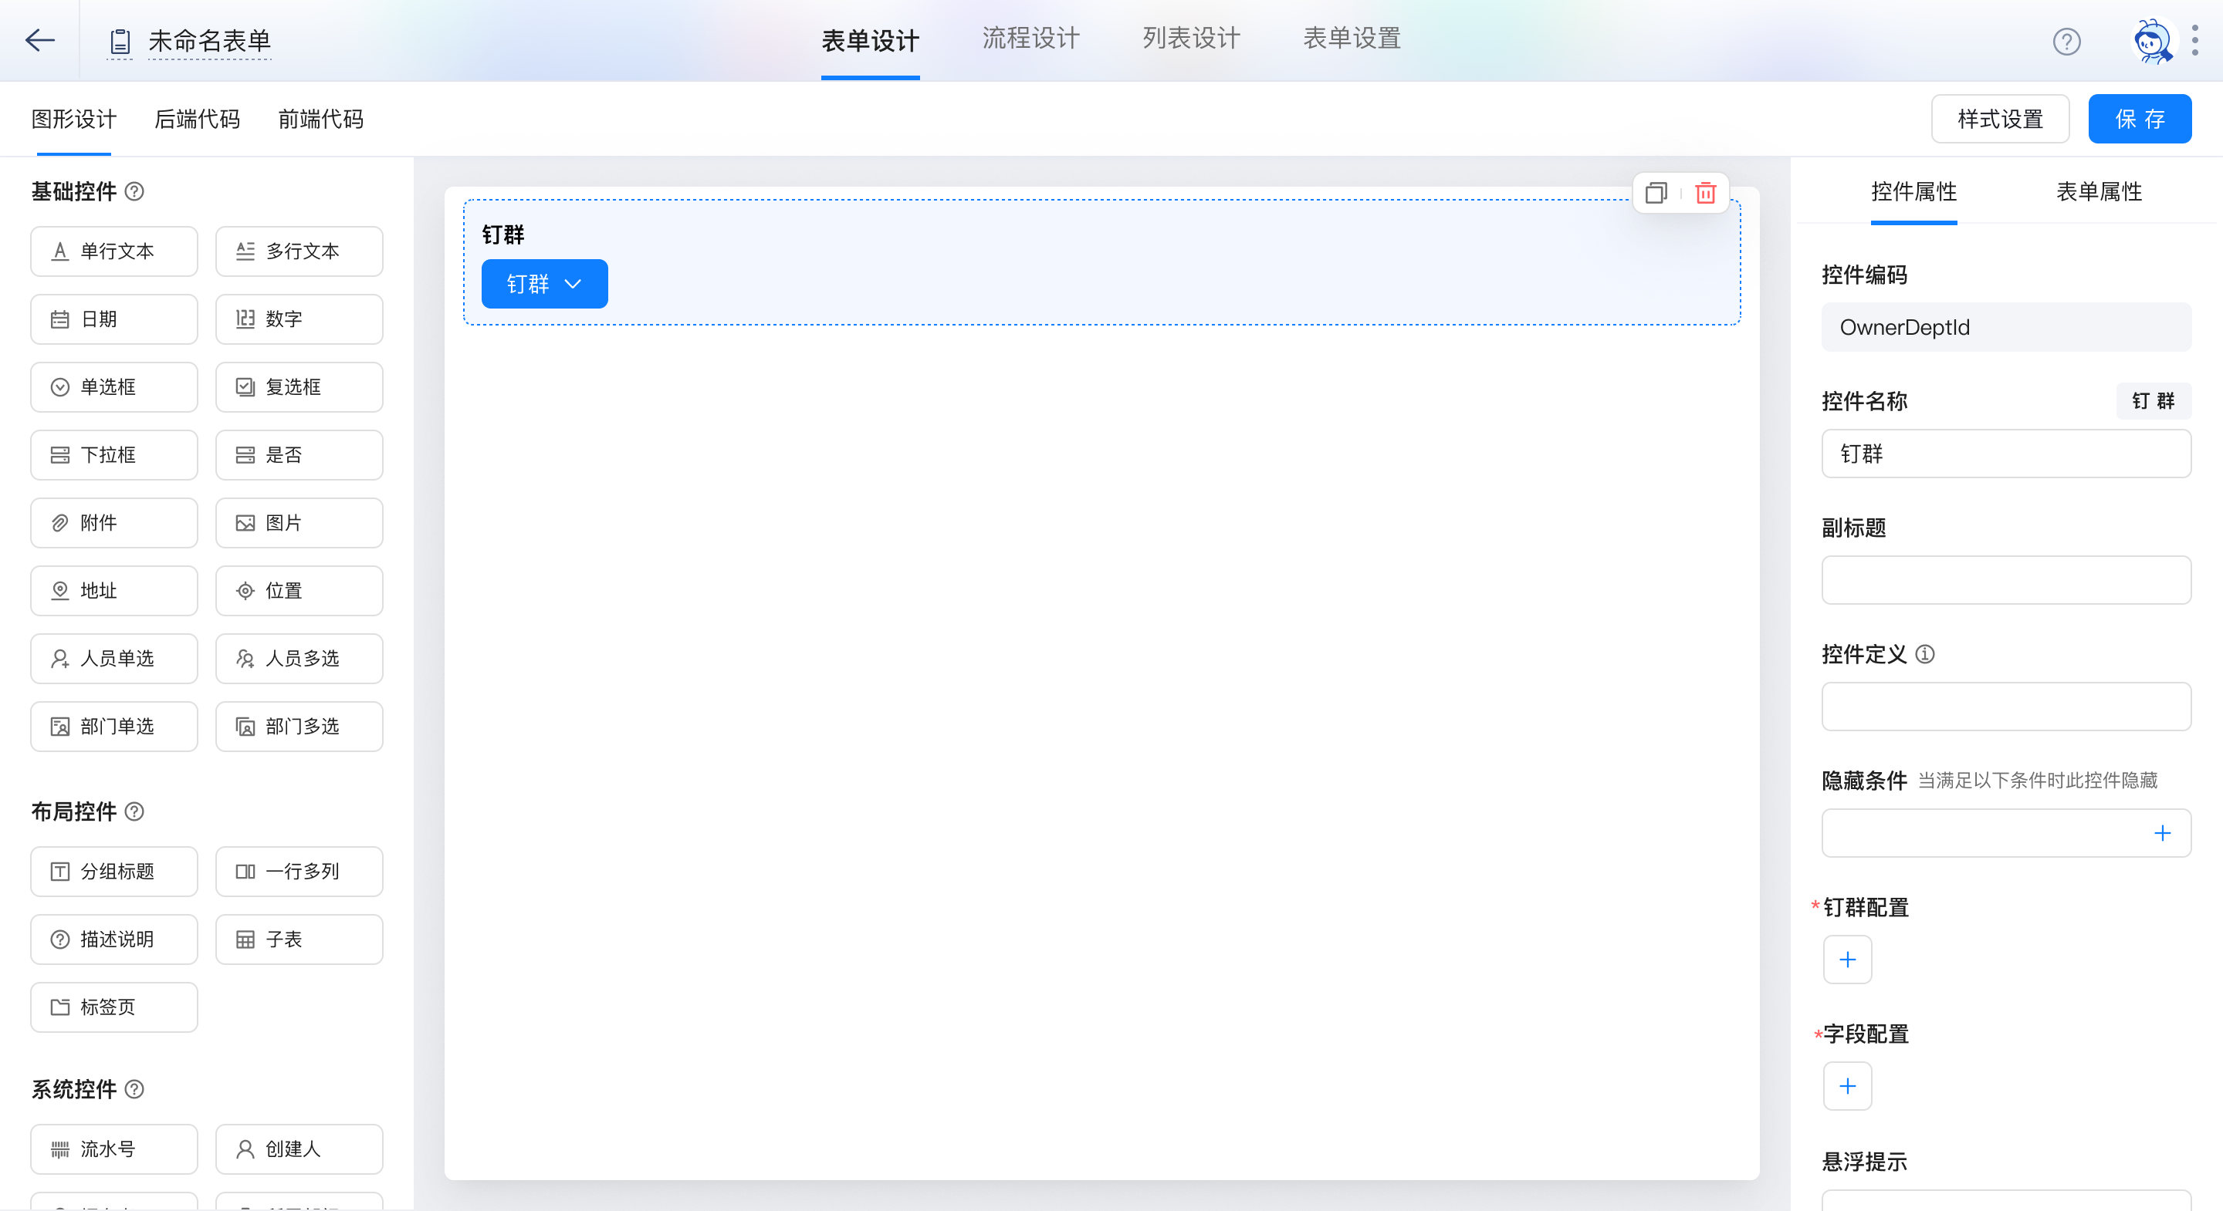Add the 日期 control
Screen dimensions: 2223x1211
pyautogui.click(x=114, y=319)
